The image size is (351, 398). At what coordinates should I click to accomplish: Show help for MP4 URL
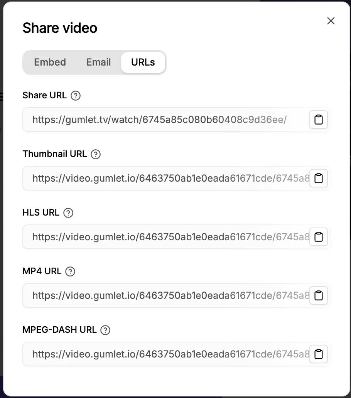coord(70,272)
